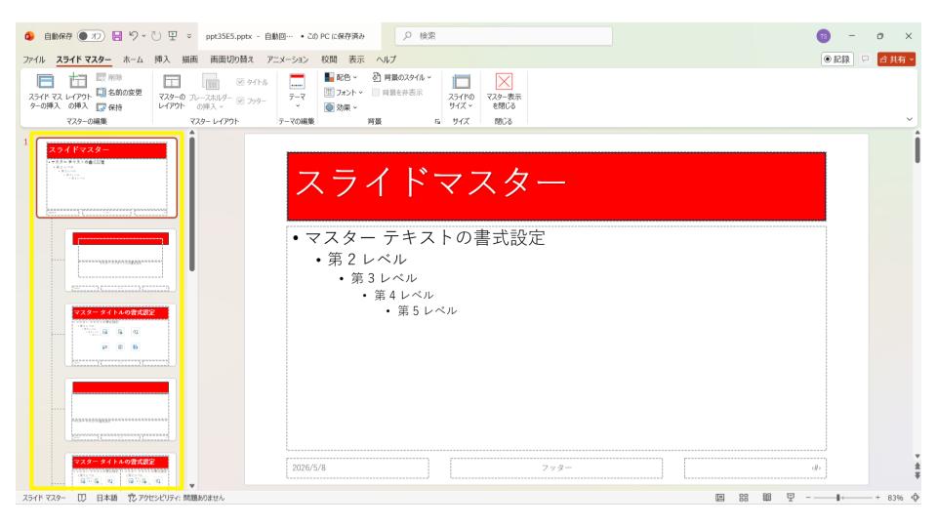The image size is (937, 527).
Task: Open the アニメーション tab
Action: click(287, 60)
